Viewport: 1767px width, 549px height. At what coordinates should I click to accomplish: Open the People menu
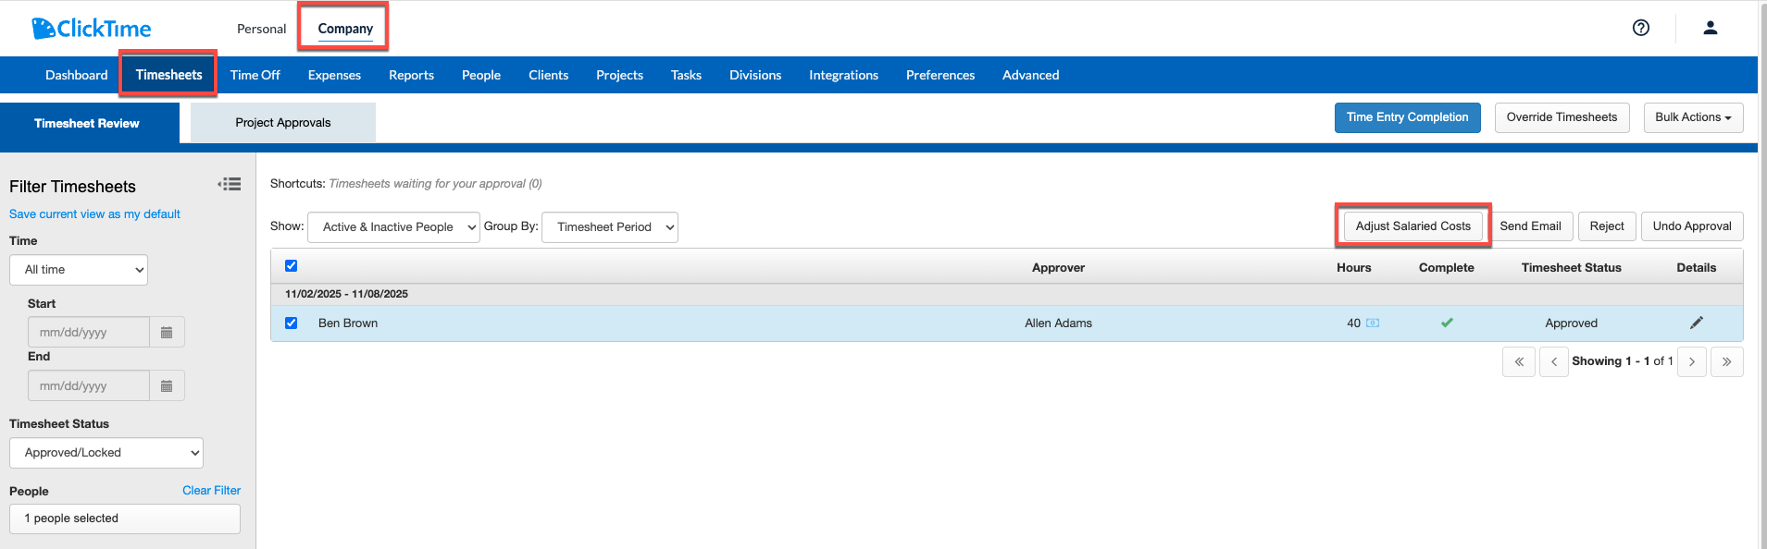point(481,75)
